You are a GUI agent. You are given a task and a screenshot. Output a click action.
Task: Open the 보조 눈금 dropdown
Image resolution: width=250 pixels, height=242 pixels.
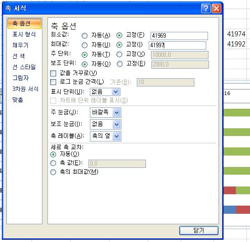[x=116, y=124]
